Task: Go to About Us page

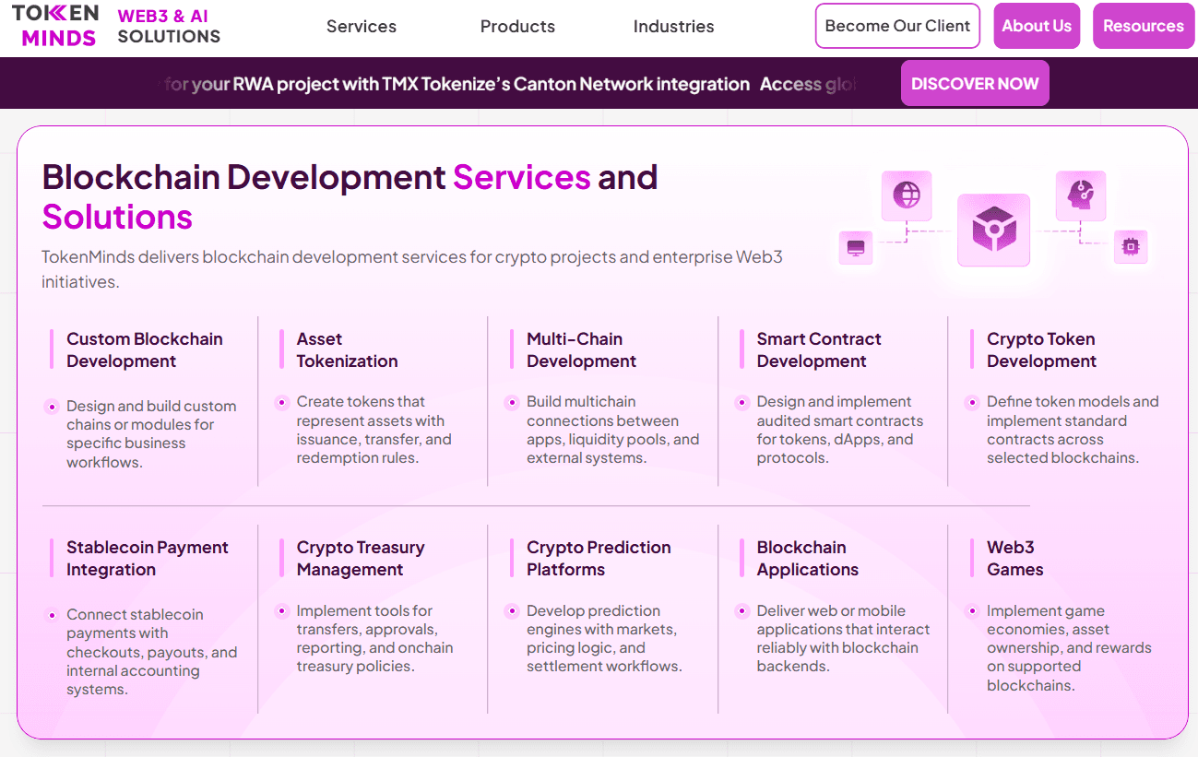Action: point(1037,26)
